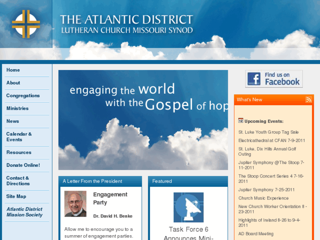Viewport: 320px width, 240px height.
Task: Click Dr. David H. Benke's portrait photo
Action: coord(75,204)
